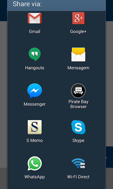Choose the Messenger icon
The image size is (113, 189).
(x=35, y=91)
